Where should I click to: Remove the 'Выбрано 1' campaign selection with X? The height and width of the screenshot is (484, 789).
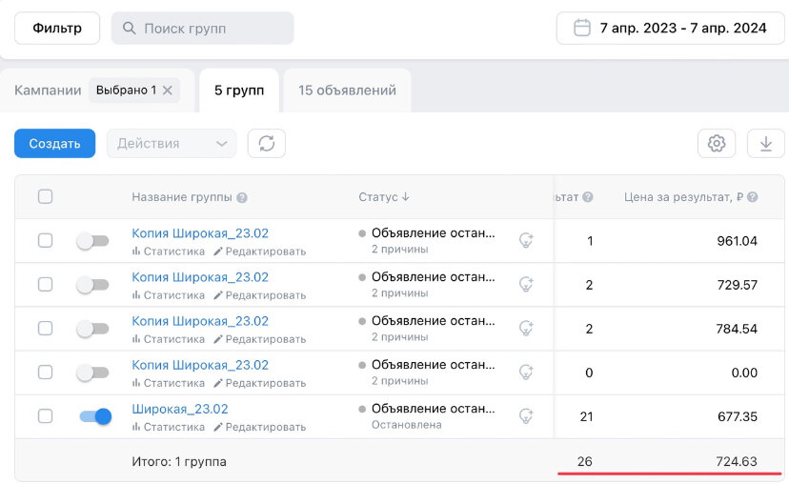point(168,91)
